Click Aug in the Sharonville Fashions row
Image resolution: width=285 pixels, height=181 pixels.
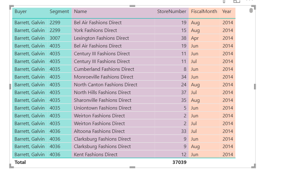pos(195,100)
